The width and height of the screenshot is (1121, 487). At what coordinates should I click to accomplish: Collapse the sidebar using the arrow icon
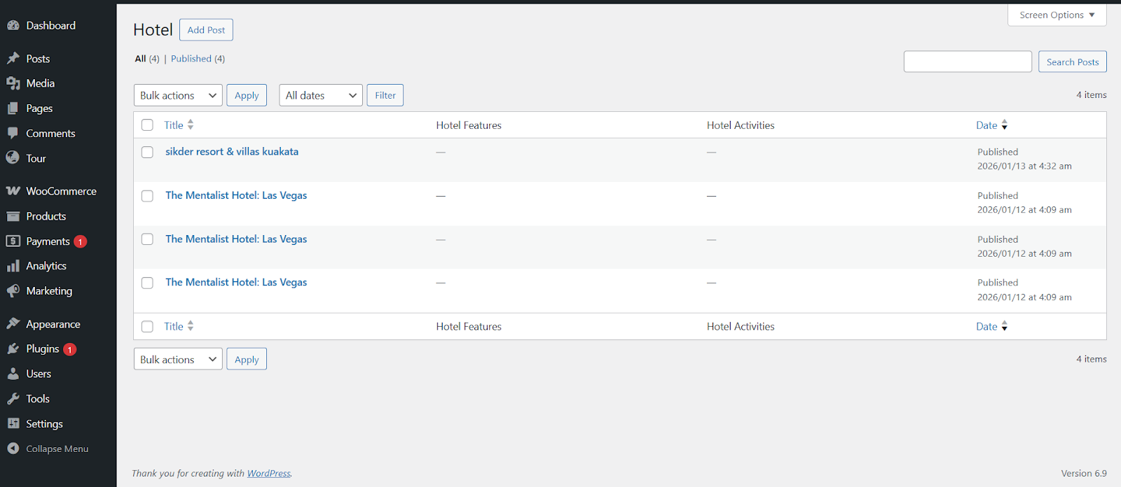click(13, 449)
